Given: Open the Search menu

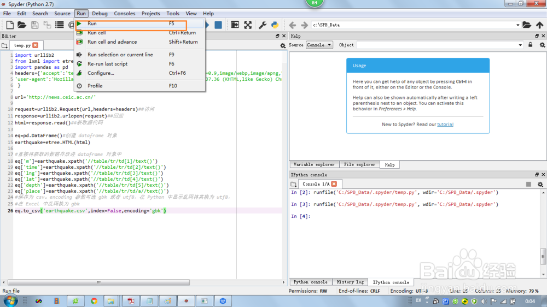Looking at the screenshot, I should (40, 13).
